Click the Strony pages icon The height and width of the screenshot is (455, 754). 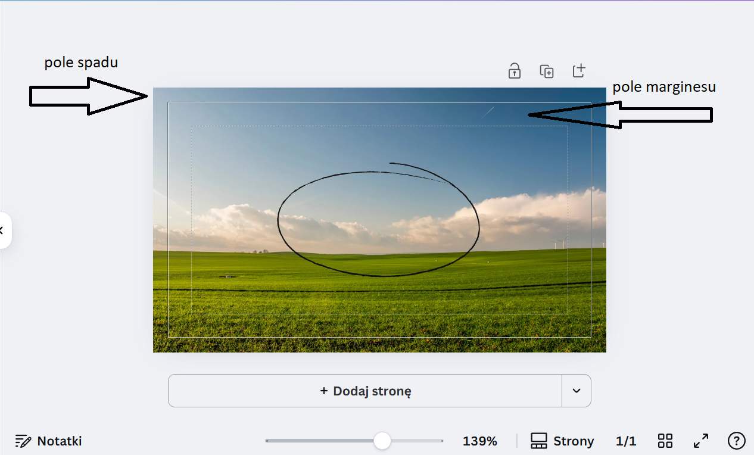pyautogui.click(x=538, y=441)
